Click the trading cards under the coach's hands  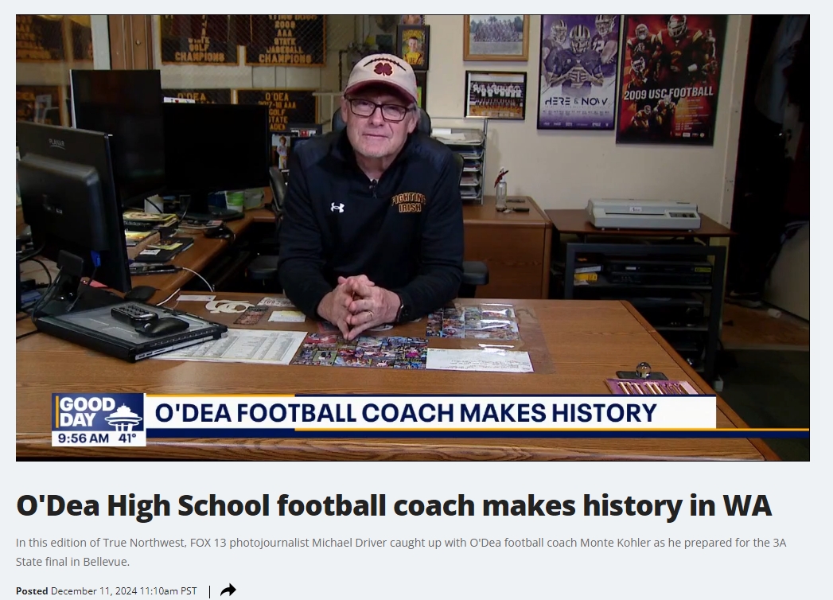[x=360, y=350]
